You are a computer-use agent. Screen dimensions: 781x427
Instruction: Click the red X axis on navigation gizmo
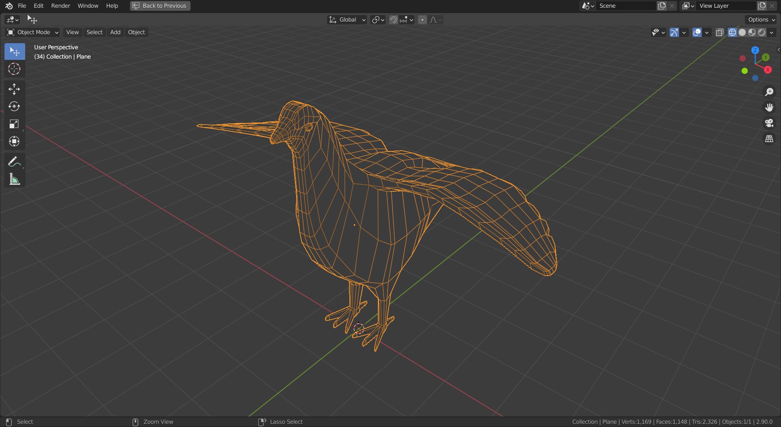click(768, 70)
